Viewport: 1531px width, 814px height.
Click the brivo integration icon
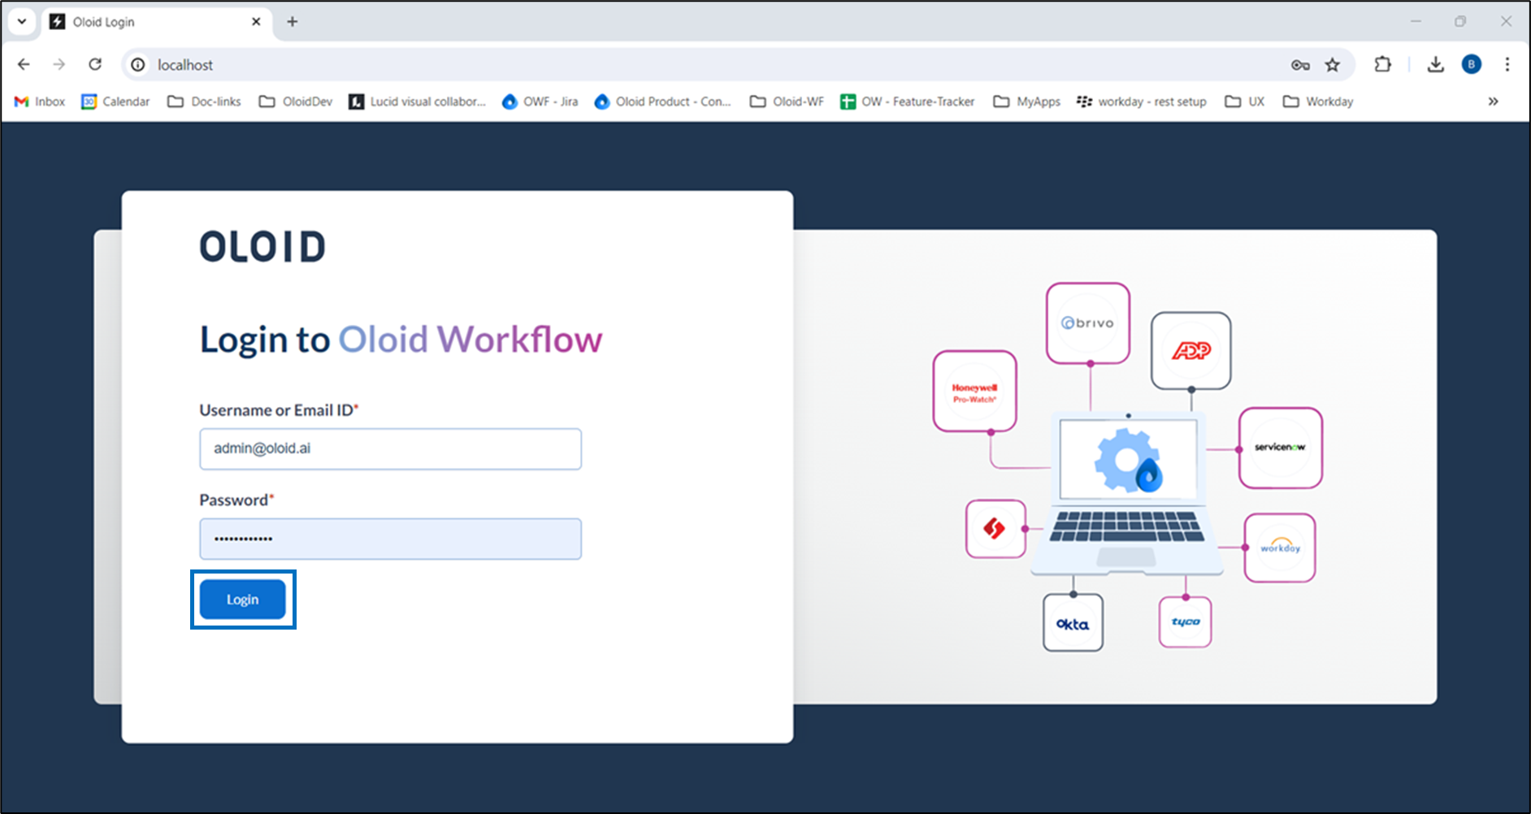pyautogui.click(x=1088, y=323)
